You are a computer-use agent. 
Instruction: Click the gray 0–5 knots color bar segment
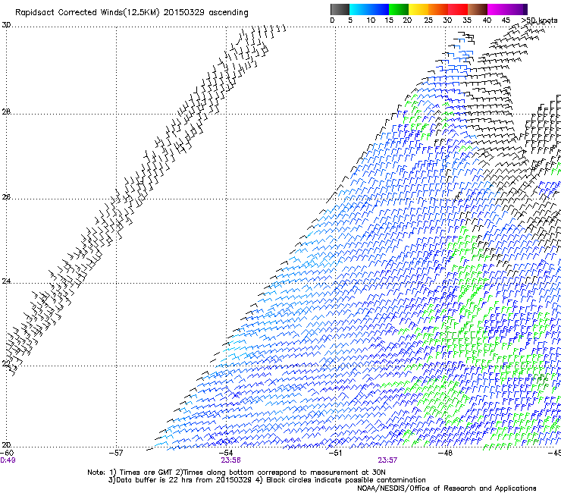(x=340, y=9)
